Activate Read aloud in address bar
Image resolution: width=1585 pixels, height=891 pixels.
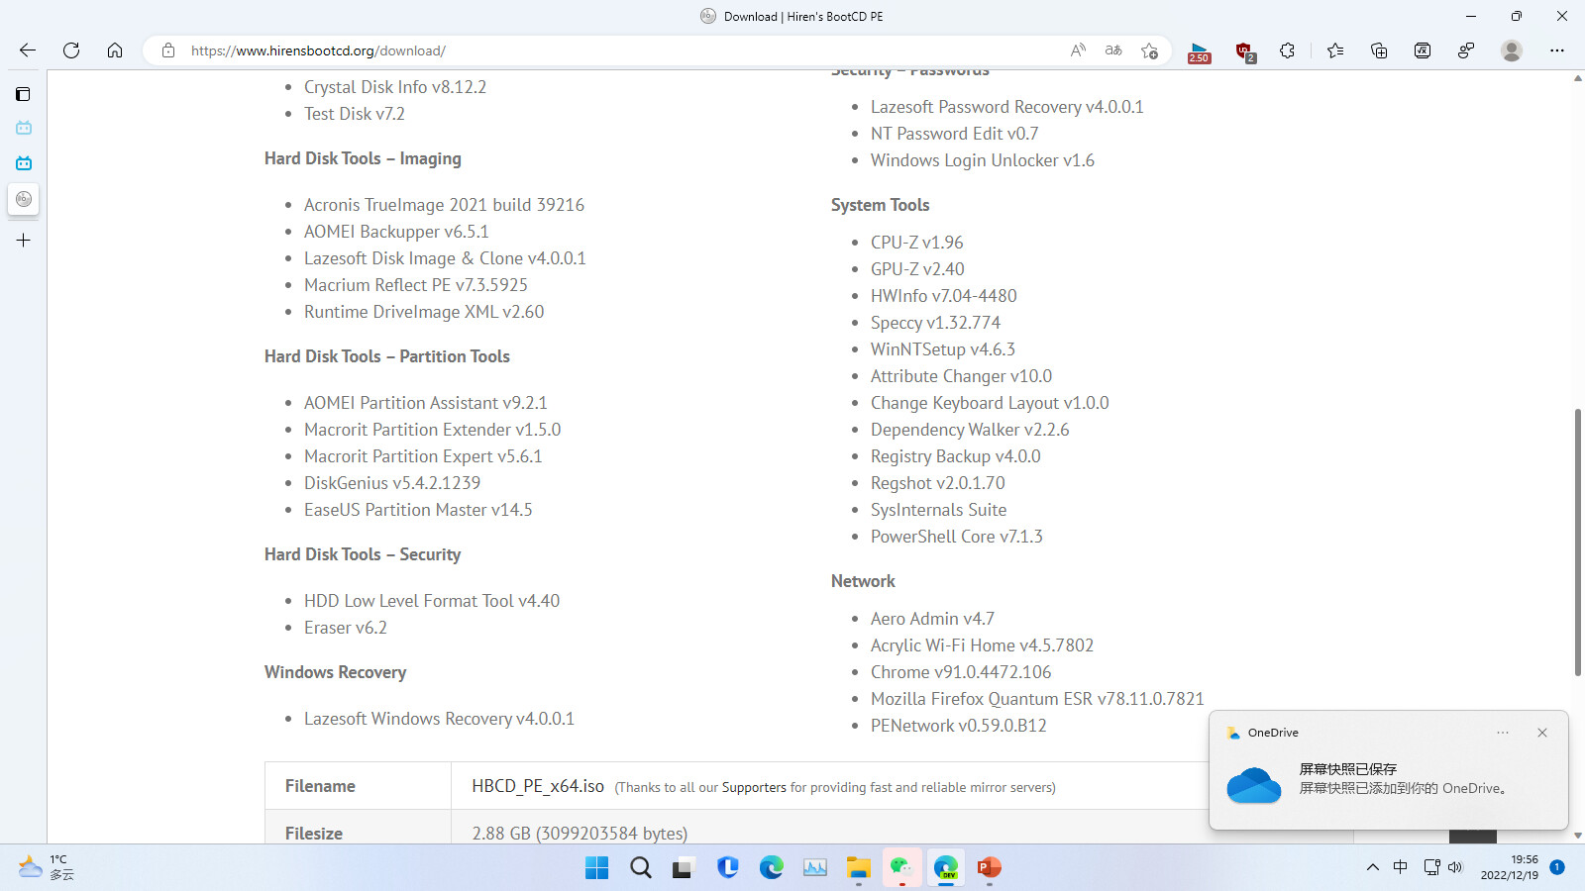(1078, 50)
